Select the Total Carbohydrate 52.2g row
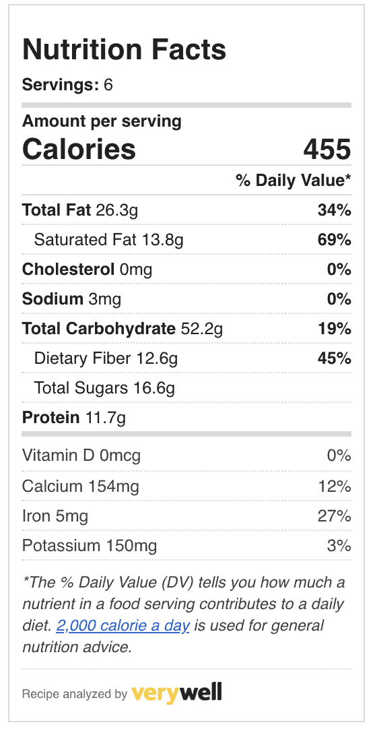373x729 pixels. 186,329
